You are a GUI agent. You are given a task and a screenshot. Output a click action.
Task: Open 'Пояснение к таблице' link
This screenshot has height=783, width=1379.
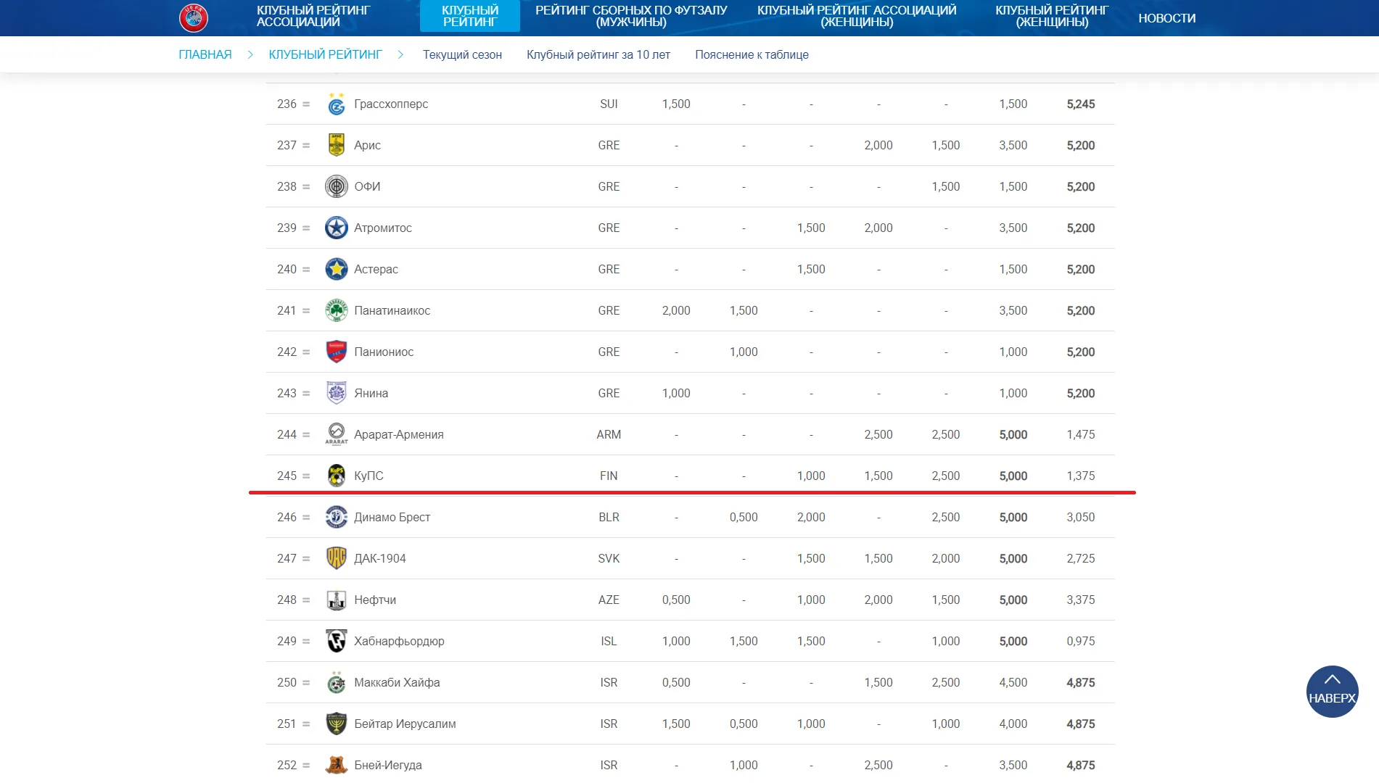[x=752, y=54]
